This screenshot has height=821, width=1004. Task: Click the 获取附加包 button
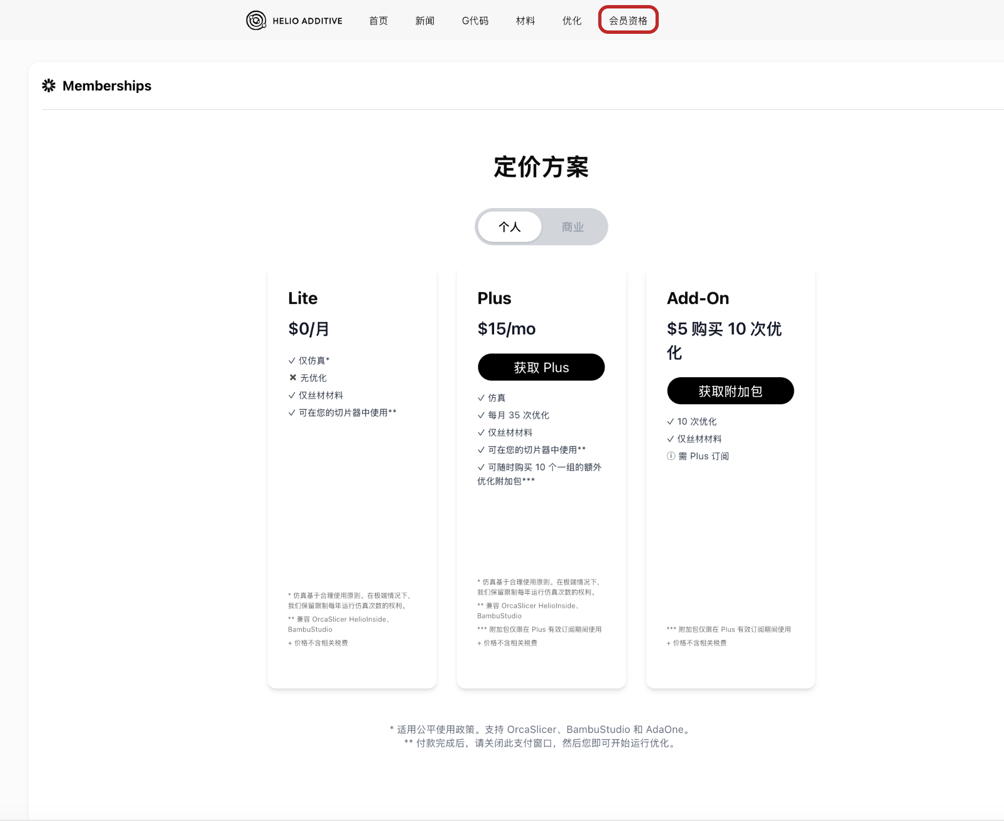pos(730,391)
